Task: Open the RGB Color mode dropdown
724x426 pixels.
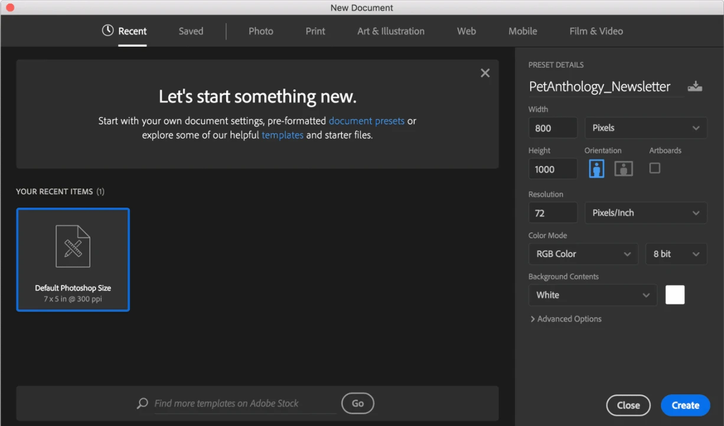Action: pyautogui.click(x=583, y=254)
